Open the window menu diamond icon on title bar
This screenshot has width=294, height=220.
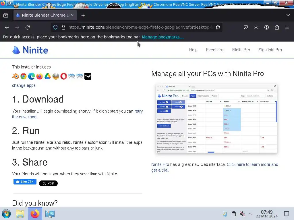pyautogui.click(x=9, y=3)
